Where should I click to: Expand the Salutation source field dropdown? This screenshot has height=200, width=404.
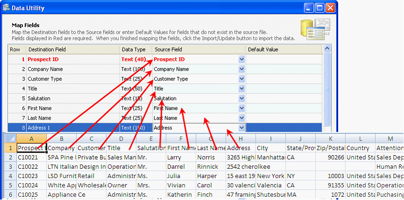click(x=242, y=99)
